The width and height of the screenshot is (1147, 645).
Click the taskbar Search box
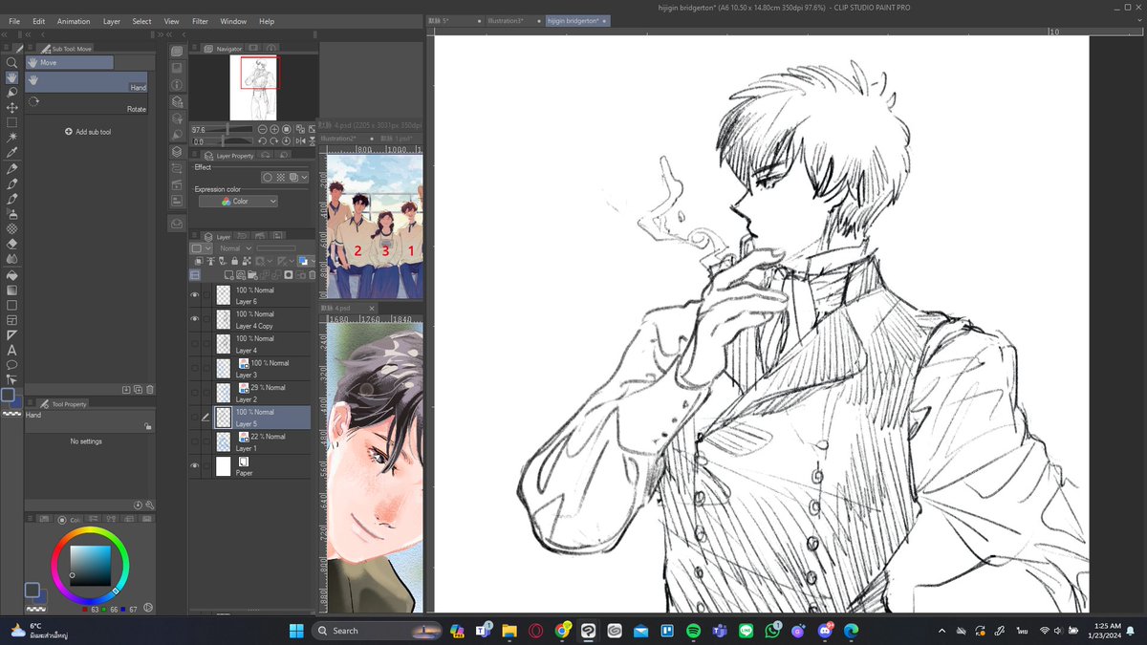pyautogui.click(x=378, y=631)
